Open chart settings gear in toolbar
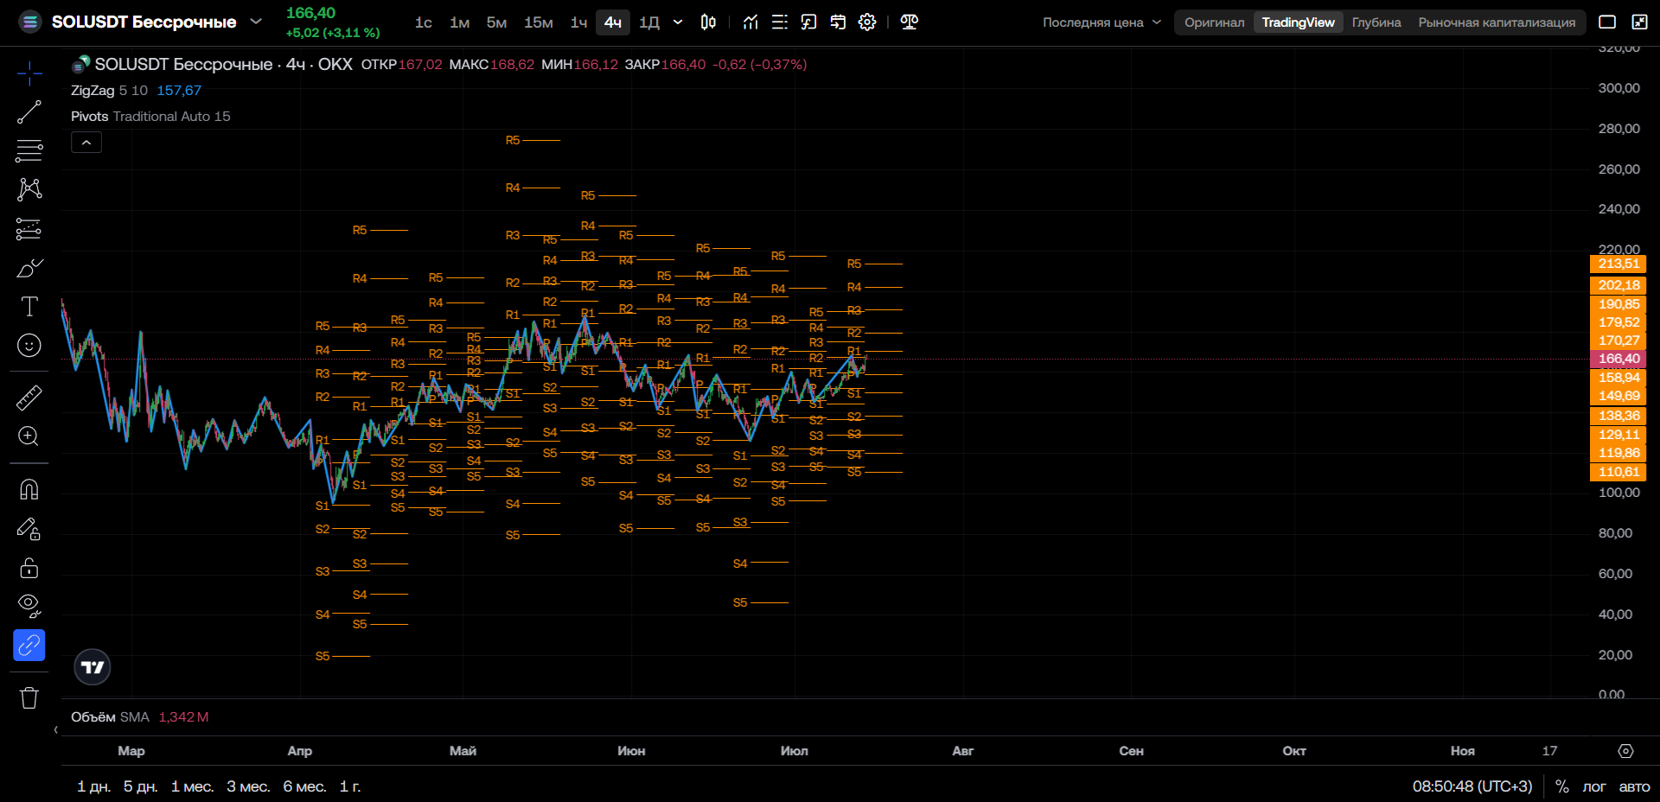Viewport: 1660px width, 802px height. [x=867, y=22]
